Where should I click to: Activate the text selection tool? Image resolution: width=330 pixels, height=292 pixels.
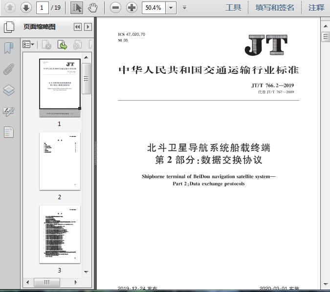[x=77, y=8]
